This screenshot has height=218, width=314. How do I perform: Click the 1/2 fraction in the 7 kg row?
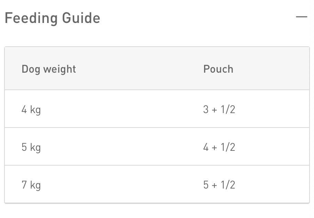coord(228,185)
